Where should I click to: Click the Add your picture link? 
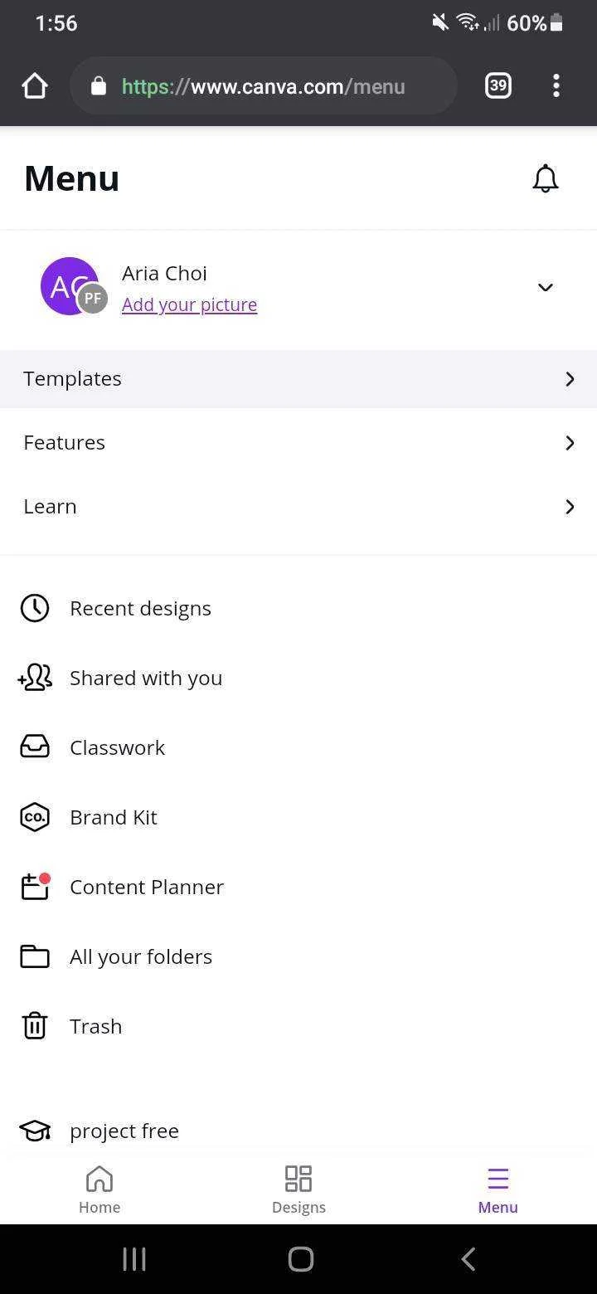coord(189,304)
